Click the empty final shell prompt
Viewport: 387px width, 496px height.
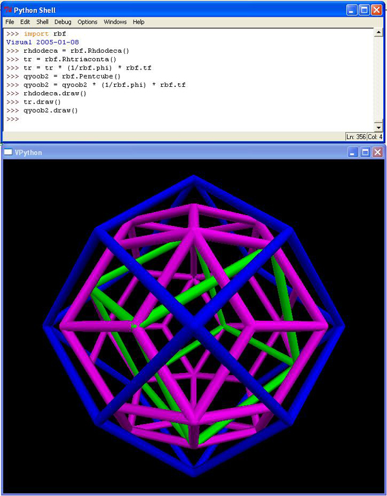(x=13, y=119)
